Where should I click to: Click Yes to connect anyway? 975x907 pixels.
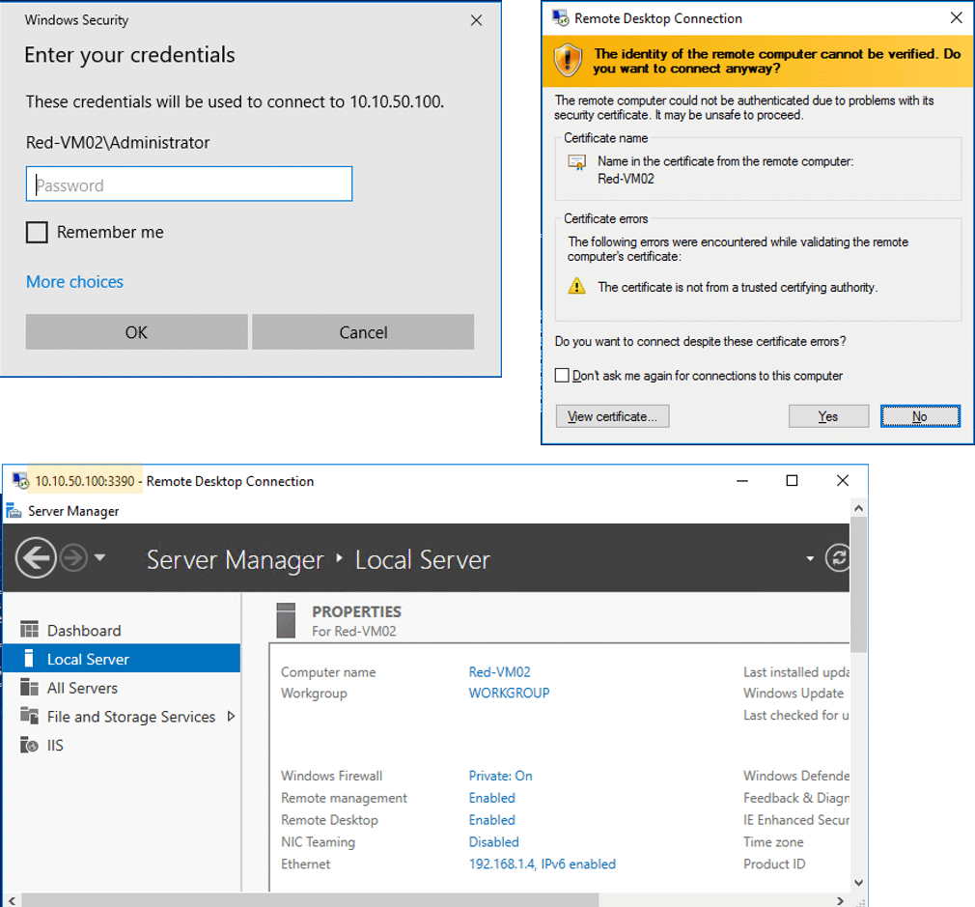pyautogui.click(x=828, y=416)
